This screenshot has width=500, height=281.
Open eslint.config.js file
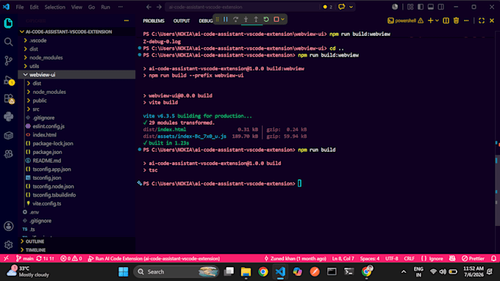[49, 126]
